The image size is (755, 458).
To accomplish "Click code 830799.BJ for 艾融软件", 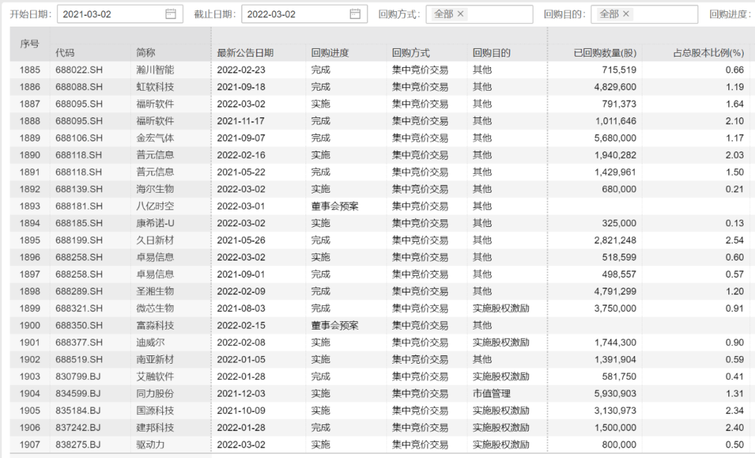I will [78, 377].
